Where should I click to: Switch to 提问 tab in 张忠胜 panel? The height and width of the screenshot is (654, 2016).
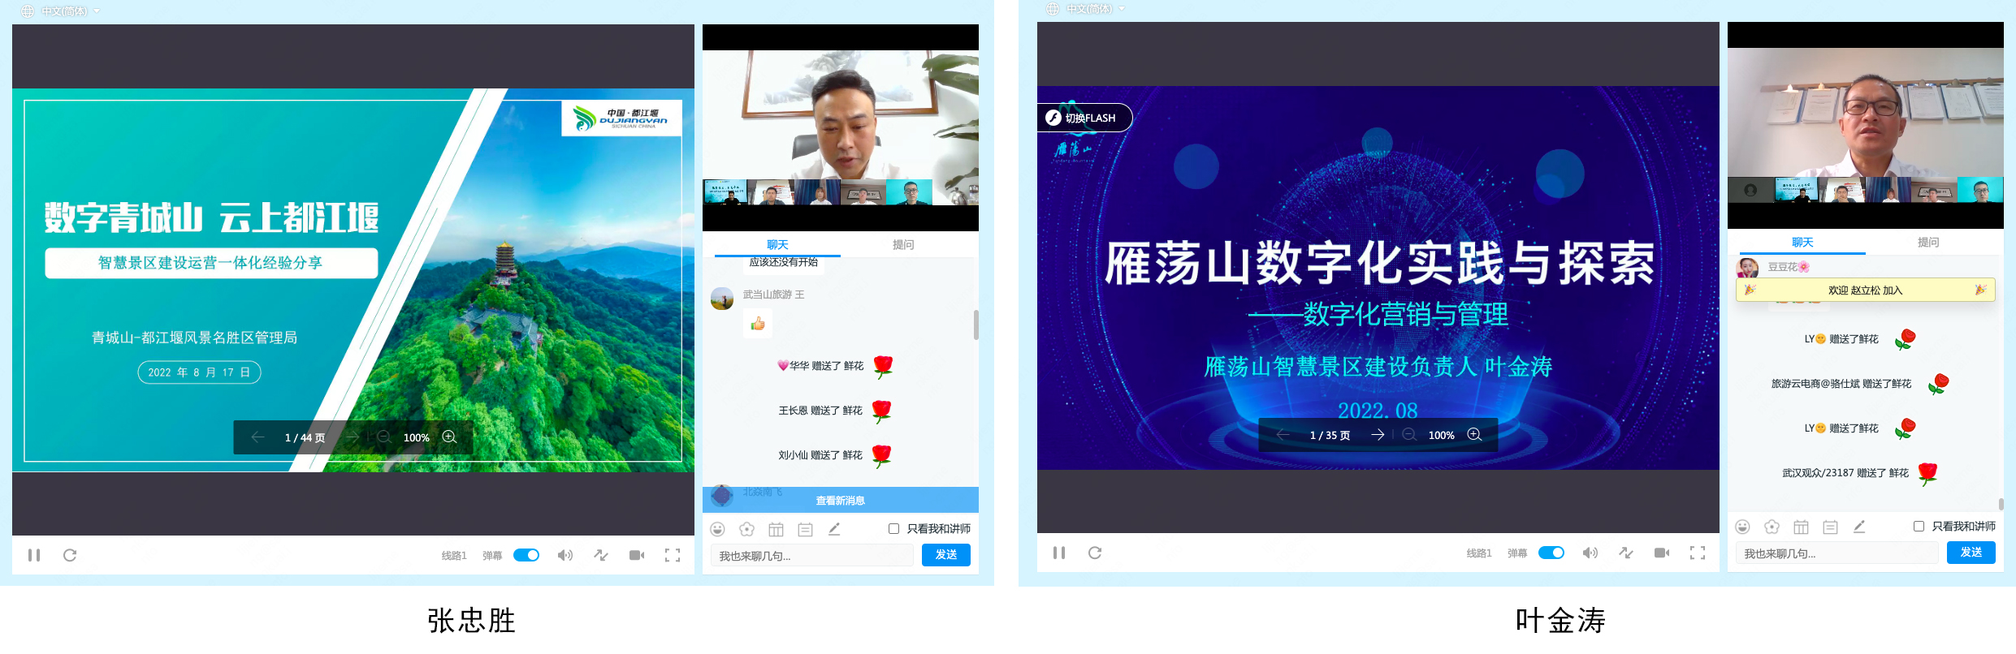[x=903, y=244]
